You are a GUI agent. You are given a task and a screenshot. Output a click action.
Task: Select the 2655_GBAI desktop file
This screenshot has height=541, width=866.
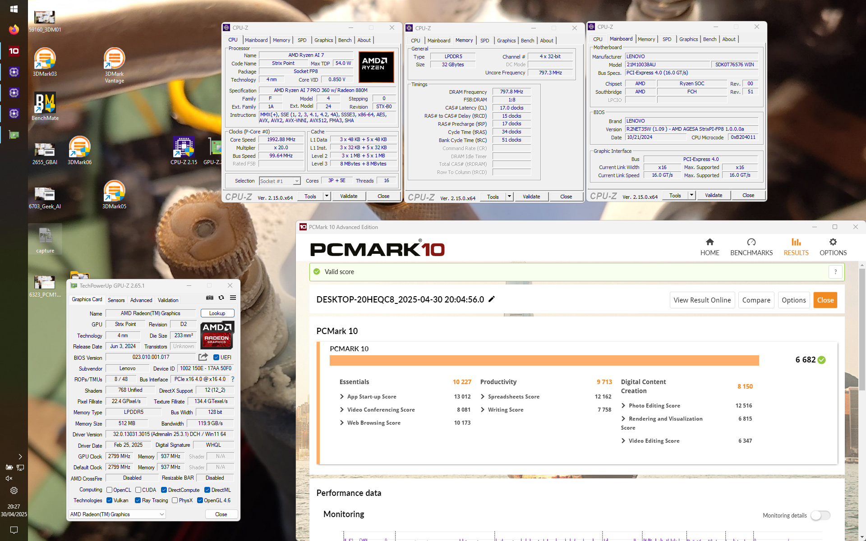tap(45, 153)
